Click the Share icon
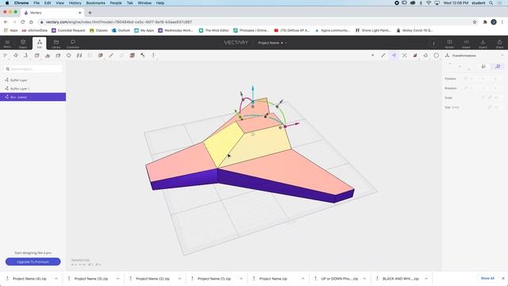The image size is (508, 286). 499,43
